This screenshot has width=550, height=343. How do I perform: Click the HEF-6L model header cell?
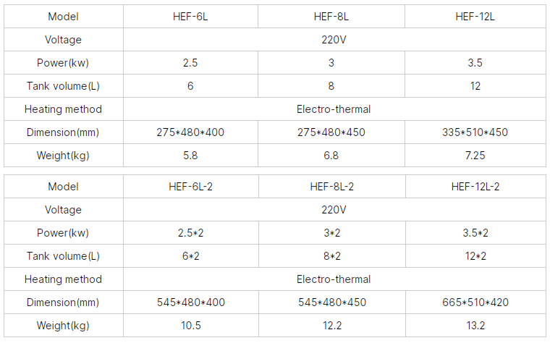(x=190, y=17)
